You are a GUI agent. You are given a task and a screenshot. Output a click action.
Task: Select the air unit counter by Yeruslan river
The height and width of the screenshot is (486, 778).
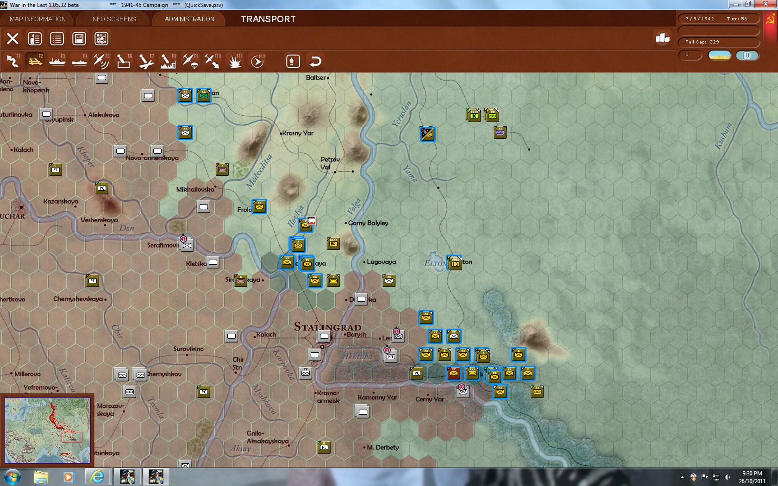(427, 134)
